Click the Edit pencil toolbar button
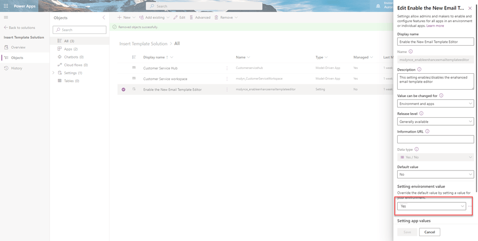The image size is (478, 241). pos(179,18)
